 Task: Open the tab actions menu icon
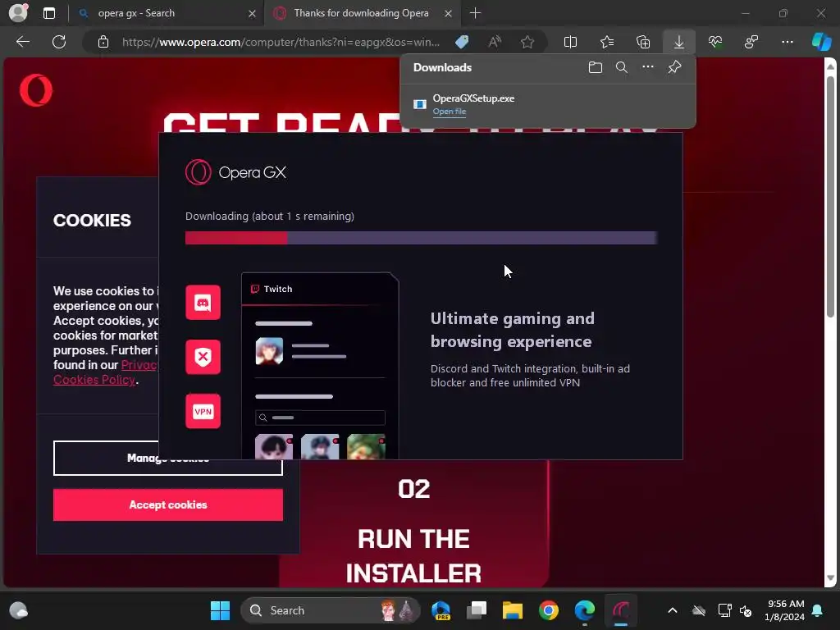[x=49, y=13]
